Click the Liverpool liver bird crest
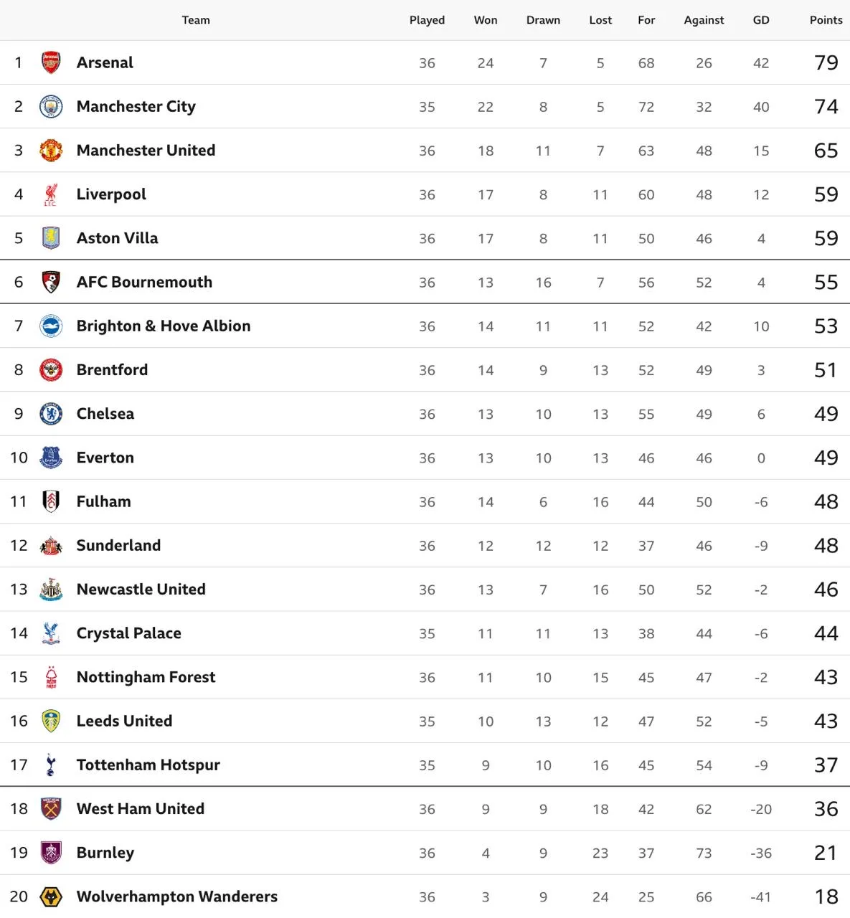 click(51, 194)
